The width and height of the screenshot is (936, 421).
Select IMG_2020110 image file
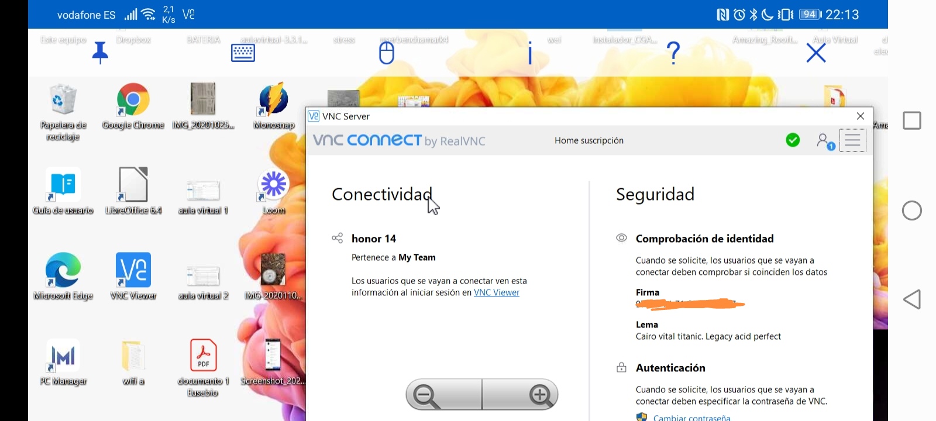point(273,277)
